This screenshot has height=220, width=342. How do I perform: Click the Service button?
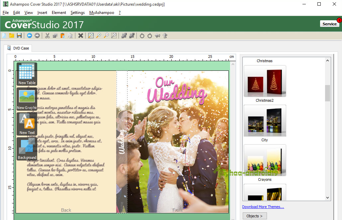[330, 24]
